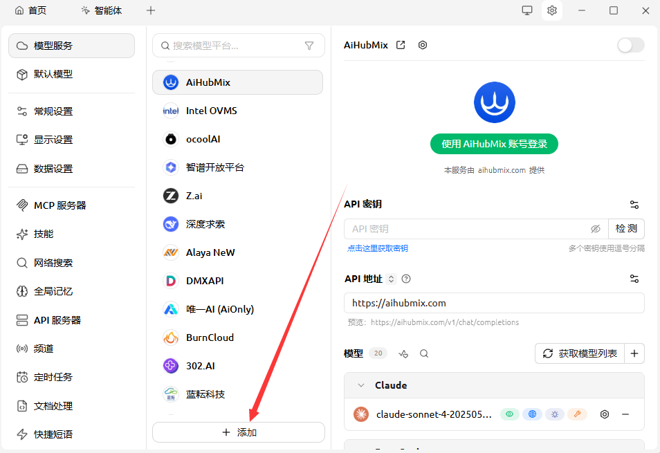Image resolution: width=660 pixels, height=453 pixels.
Task: Click the 添加 add provider button
Action: pyautogui.click(x=239, y=432)
